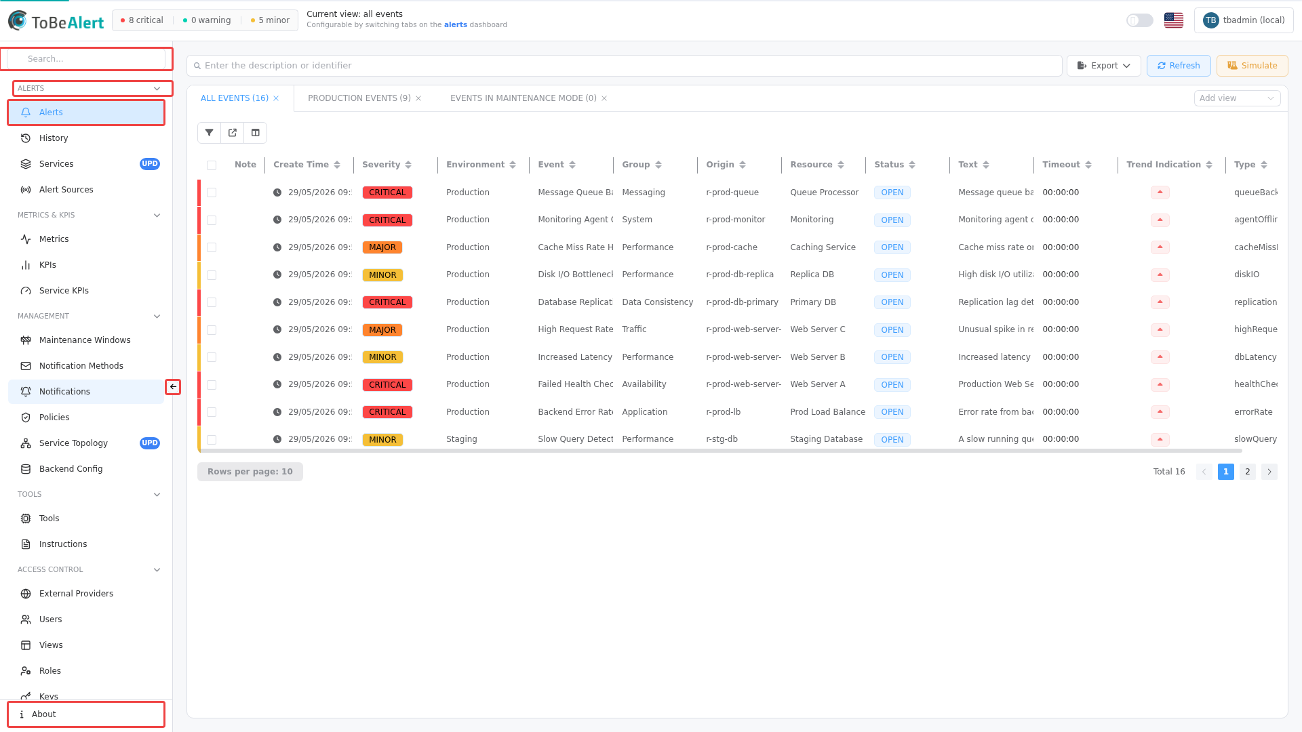
Task: Click the US flag language icon
Action: point(1173,20)
